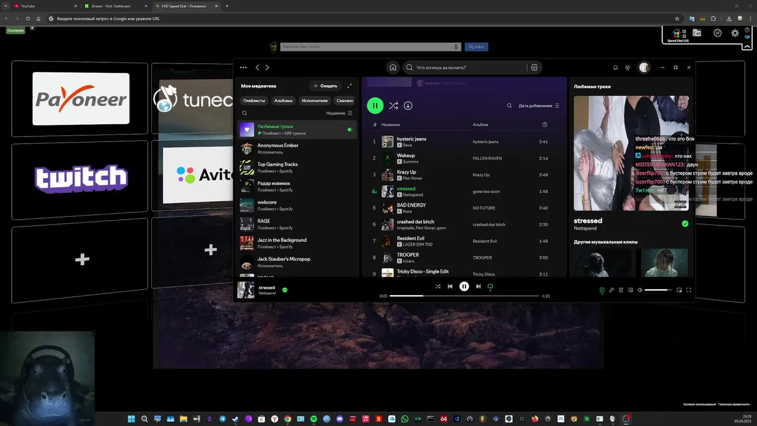The image size is (757, 426).
Task: Skip to the previous track
Action: click(x=450, y=286)
